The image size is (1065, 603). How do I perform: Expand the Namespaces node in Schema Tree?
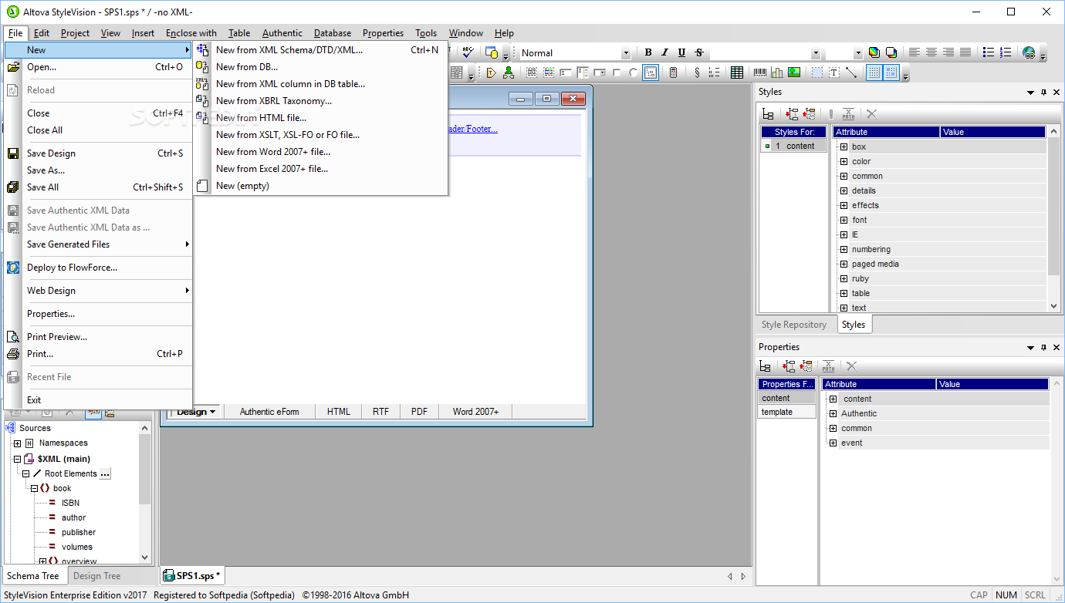[17, 443]
